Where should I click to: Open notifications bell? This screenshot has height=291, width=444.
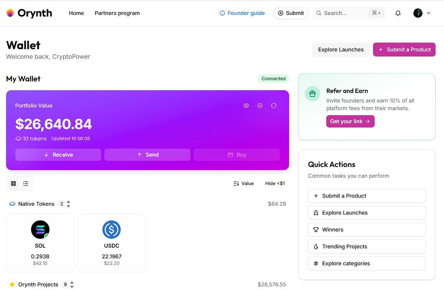[398, 13]
